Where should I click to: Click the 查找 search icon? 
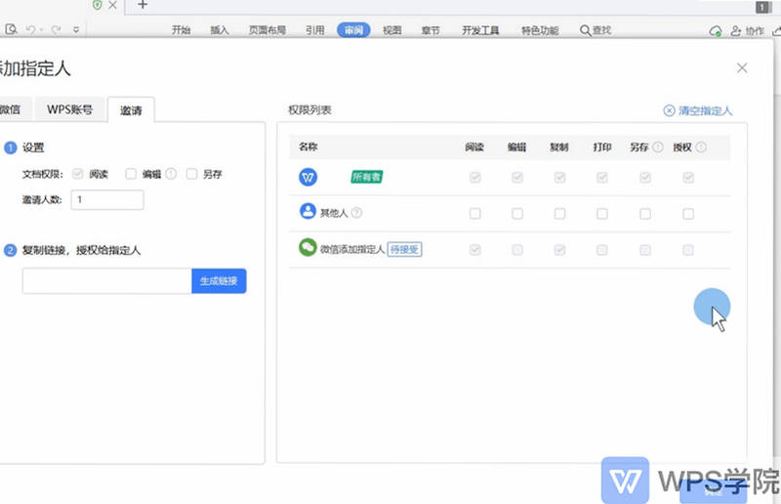pyautogui.click(x=585, y=30)
